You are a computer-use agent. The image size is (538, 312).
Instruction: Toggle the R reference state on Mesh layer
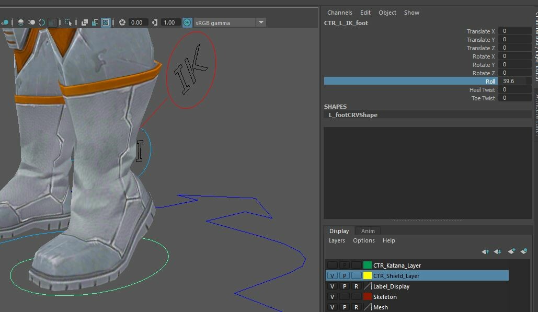[356, 307]
